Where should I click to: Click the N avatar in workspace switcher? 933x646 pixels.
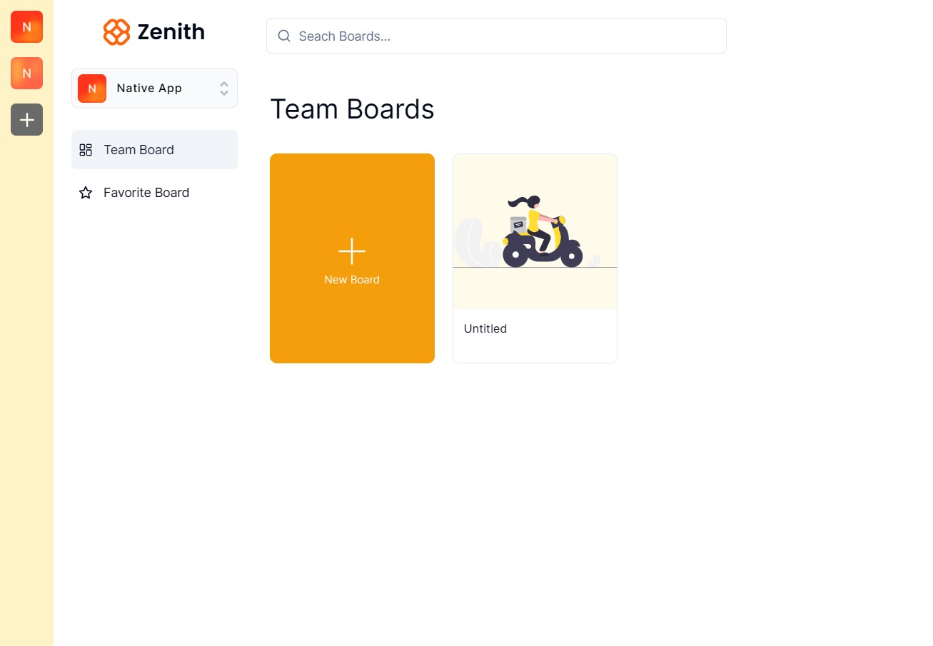tap(92, 89)
